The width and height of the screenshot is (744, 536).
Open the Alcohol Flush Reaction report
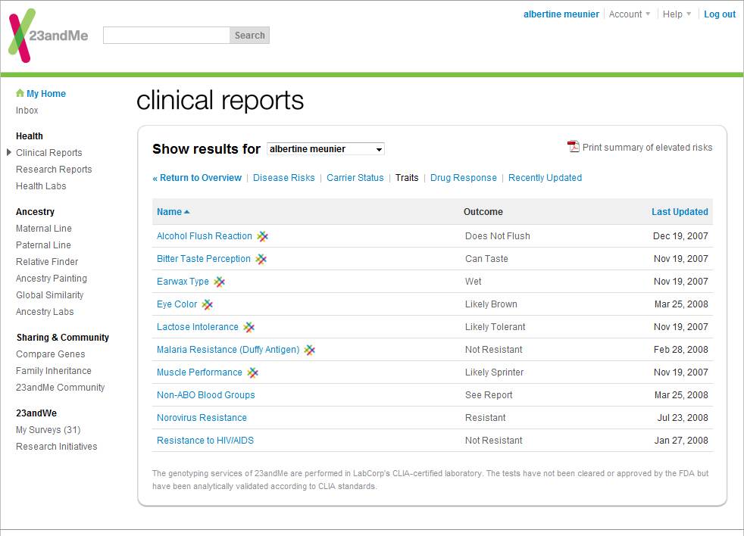(205, 236)
